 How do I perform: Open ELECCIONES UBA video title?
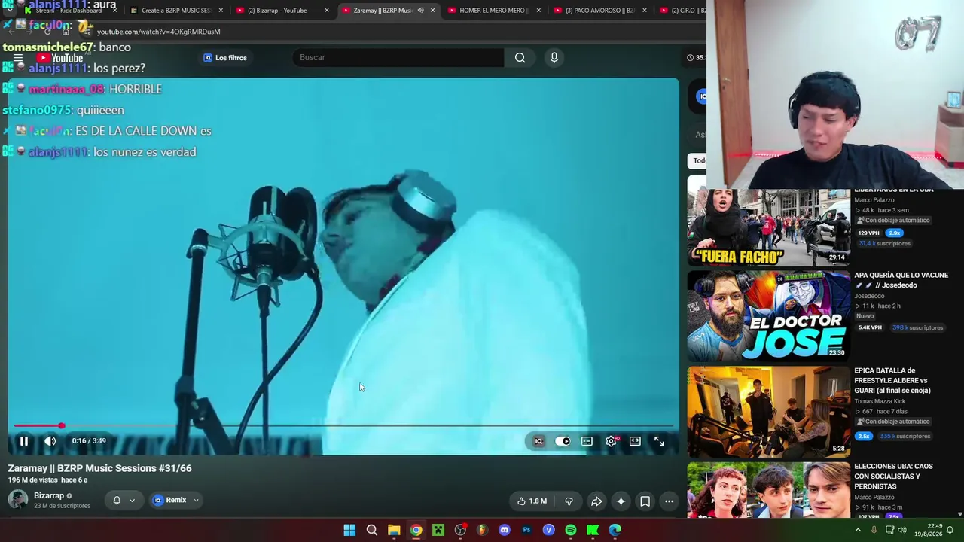point(893,477)
